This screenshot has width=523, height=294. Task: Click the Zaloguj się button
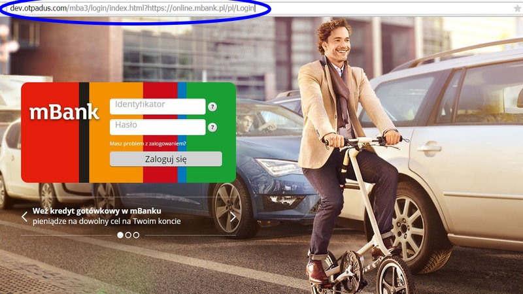166,159
